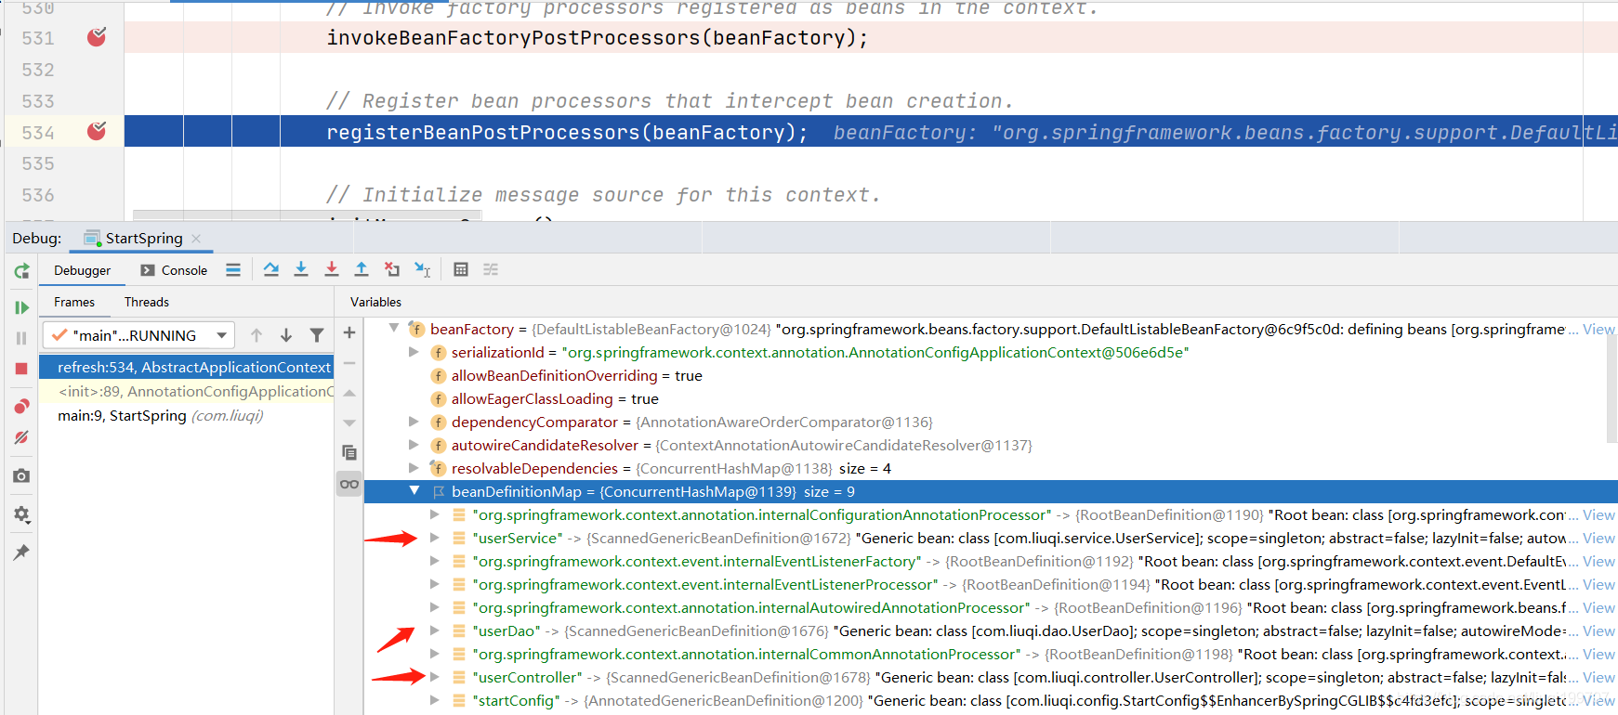Screen dimensions: 1618x715
Task: Show execution point icon
Action: pyautogui.click(x=233, y=269)
